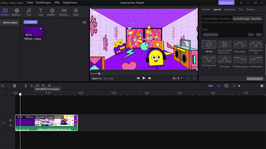
Task: Open the media sort order dropdown
Action: [84, 22]
